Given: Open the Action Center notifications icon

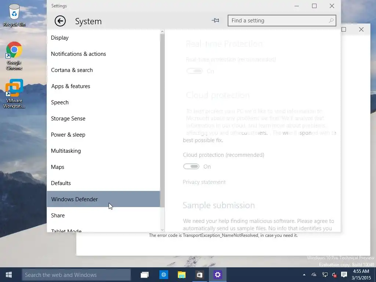Looking at the screenshot, I should [x=344, y=275].
